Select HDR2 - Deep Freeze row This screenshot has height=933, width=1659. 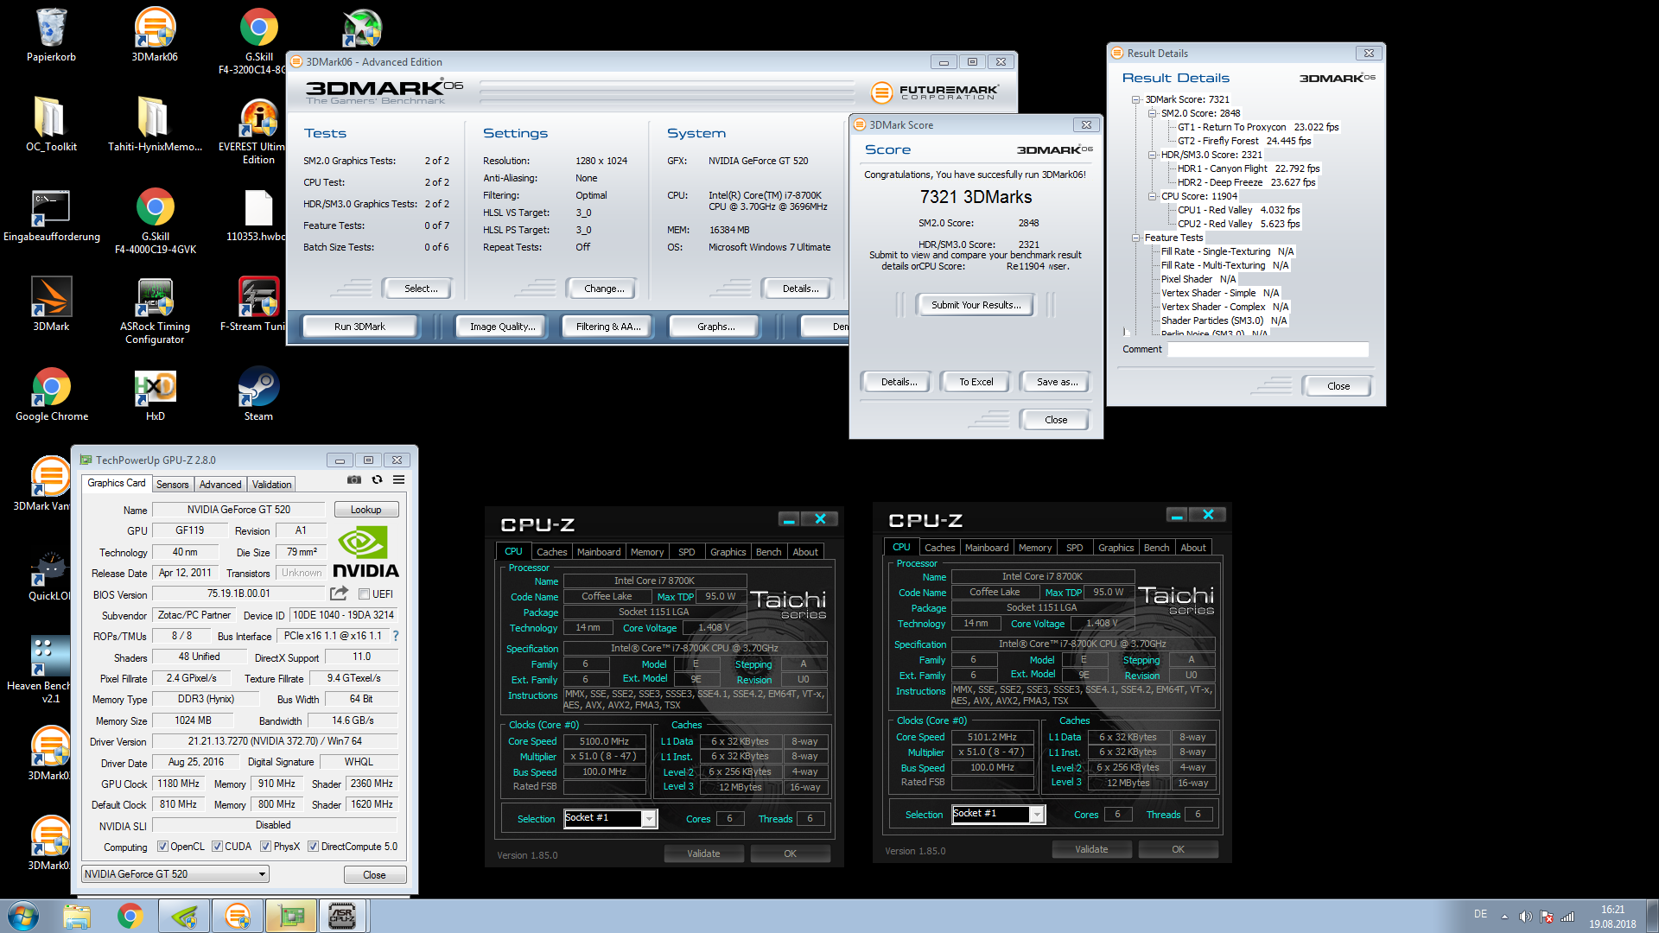(1246, 182)
